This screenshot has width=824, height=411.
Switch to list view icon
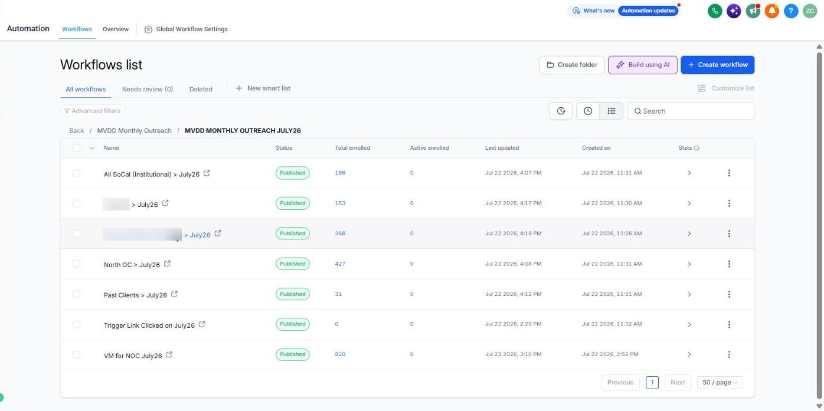point(612,111)
